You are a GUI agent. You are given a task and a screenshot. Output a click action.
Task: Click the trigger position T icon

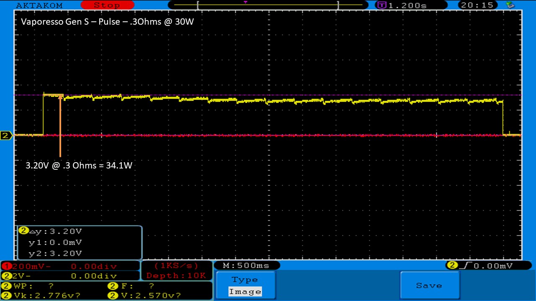(x=382, y=5)
